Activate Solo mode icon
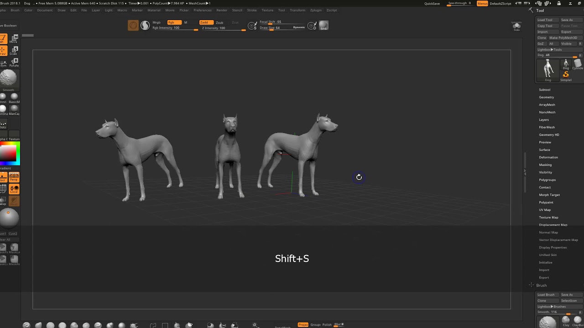Screen dimensions: 584x328 (516, 26)
